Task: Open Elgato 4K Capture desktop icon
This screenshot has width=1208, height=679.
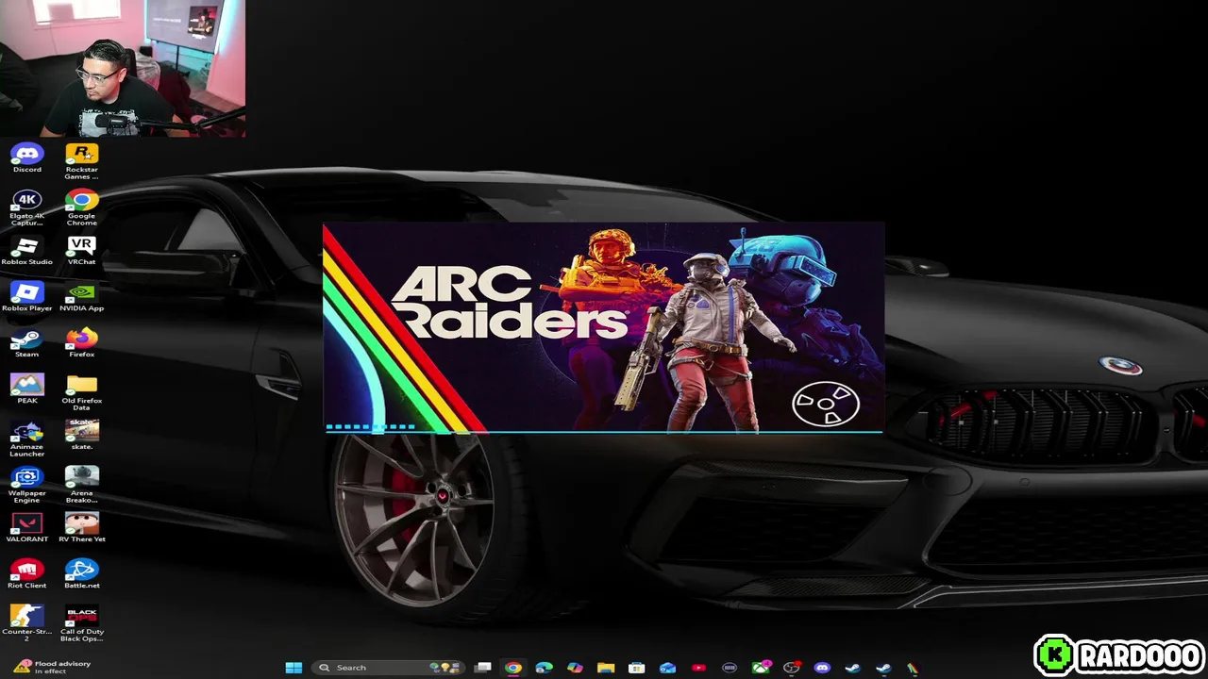Action: pos(26,207)
